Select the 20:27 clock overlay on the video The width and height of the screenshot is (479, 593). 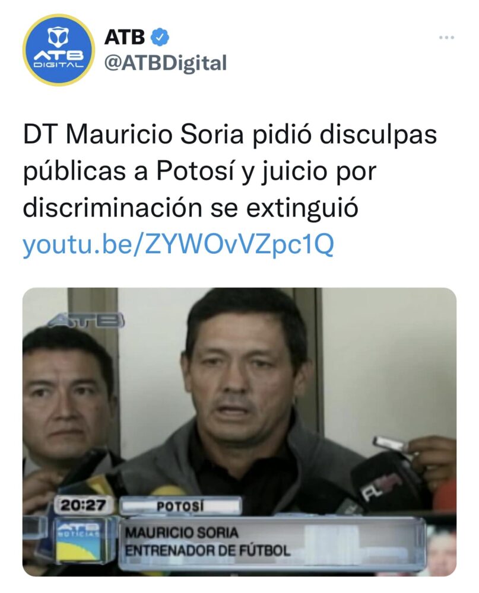(84, 505)
